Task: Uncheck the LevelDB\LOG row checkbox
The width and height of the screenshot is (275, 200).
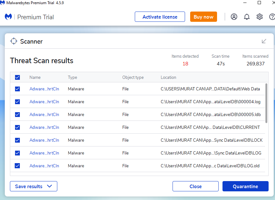Action: 17,153
